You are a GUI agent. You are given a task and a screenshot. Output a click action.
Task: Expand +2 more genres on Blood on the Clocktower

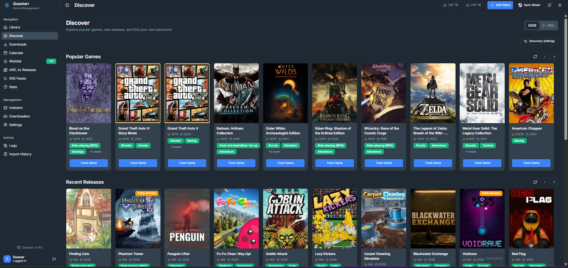coord(95,152)
